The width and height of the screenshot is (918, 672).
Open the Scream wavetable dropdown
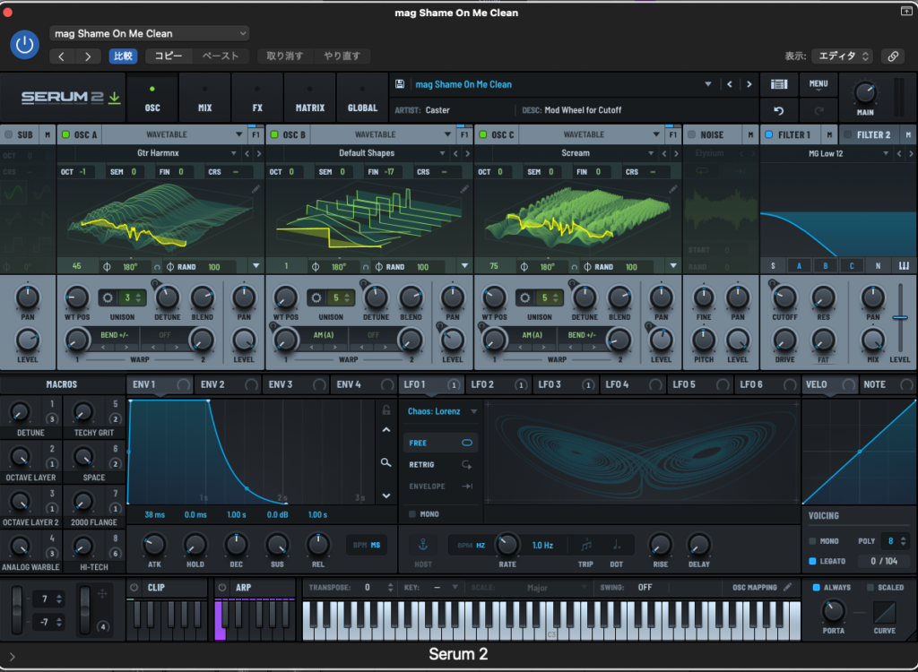point(651,153)
